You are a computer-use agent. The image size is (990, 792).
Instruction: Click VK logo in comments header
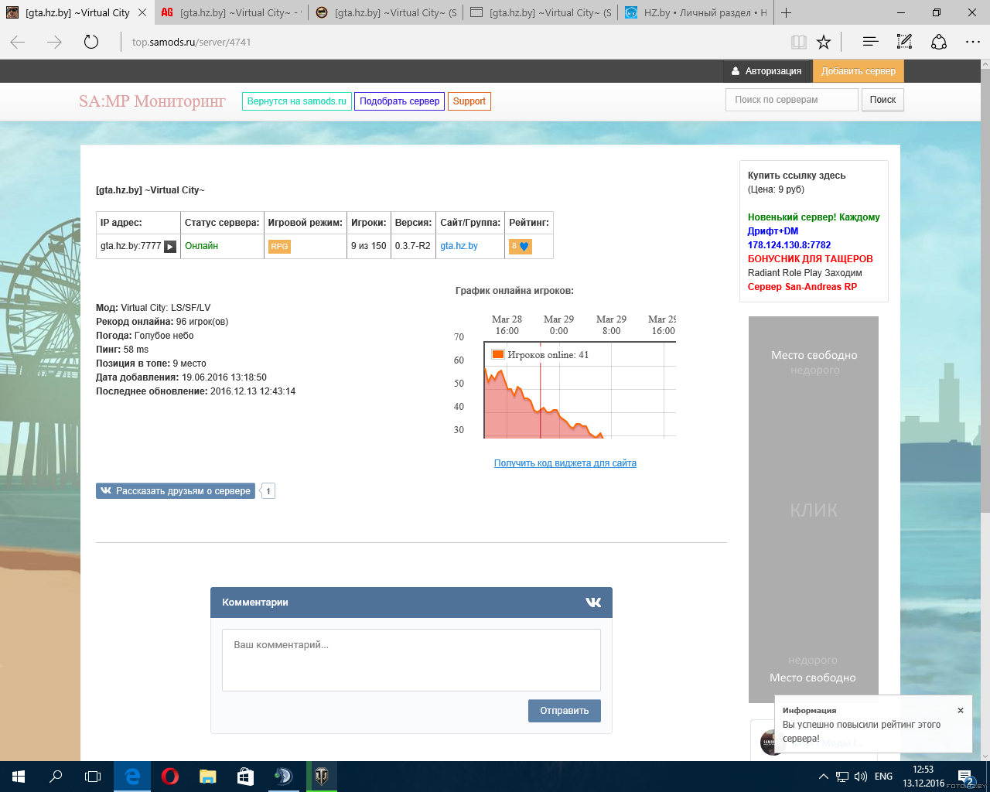593,603
